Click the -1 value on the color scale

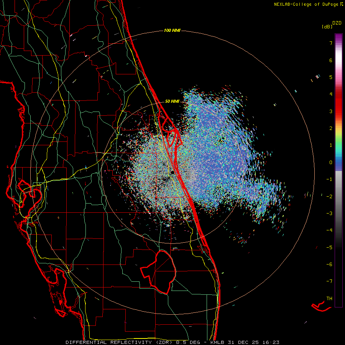[329, 179]
